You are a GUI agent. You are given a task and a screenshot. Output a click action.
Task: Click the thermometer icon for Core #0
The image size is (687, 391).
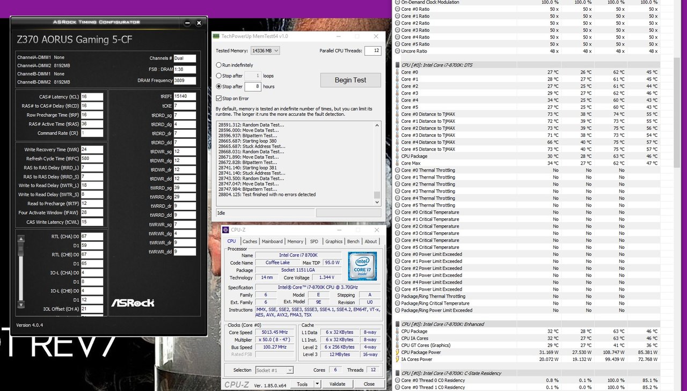point(397,72)
